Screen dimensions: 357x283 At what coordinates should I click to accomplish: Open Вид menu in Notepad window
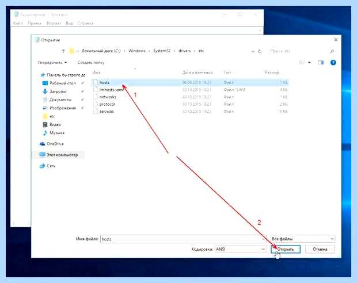pyautogui.click(x=69, y=23)
